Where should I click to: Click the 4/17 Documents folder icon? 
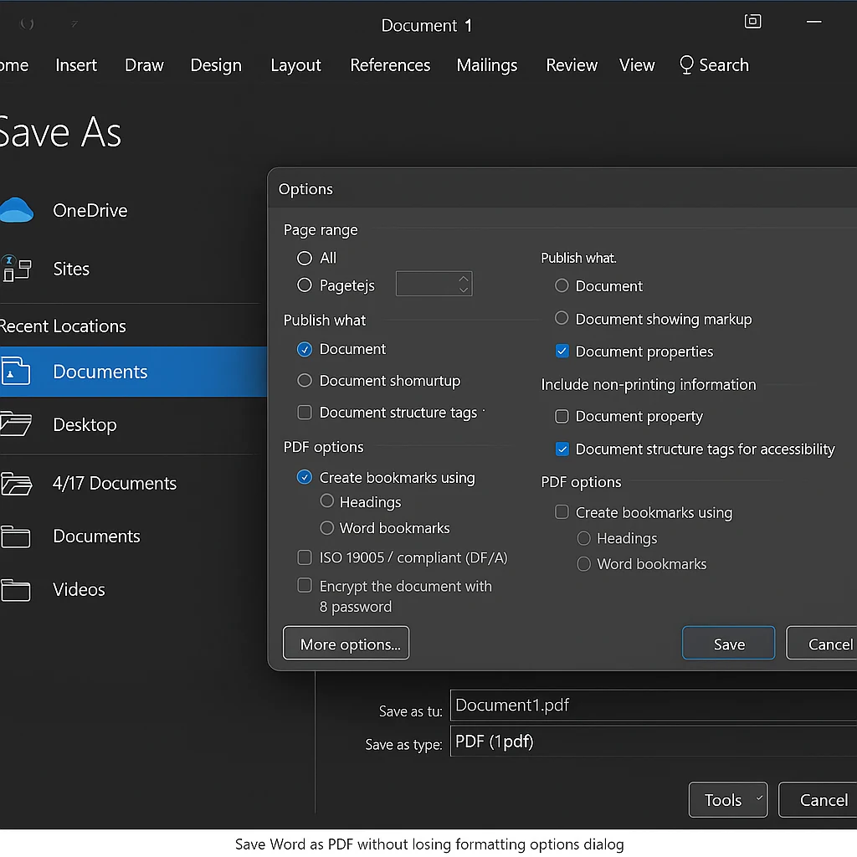tap(16, 484)
